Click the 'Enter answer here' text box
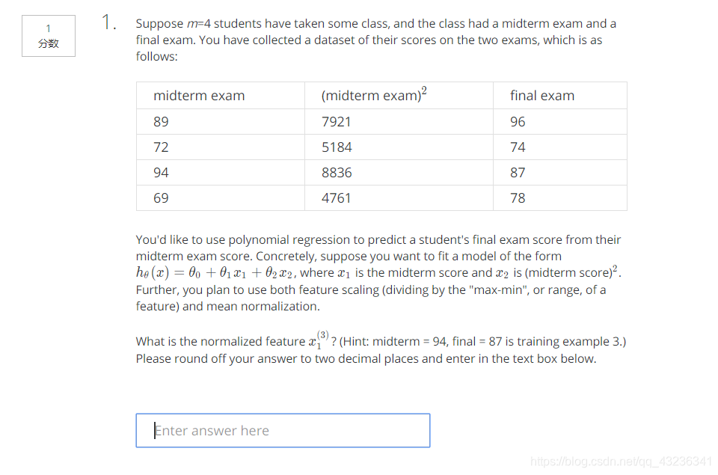This screenshot has width=718, height=475. [x=283, y=430]
